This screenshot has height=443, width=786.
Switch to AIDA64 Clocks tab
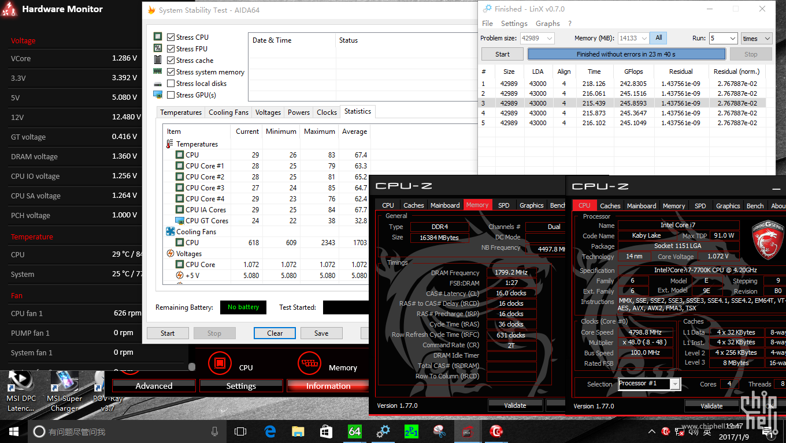pos(327,112)
